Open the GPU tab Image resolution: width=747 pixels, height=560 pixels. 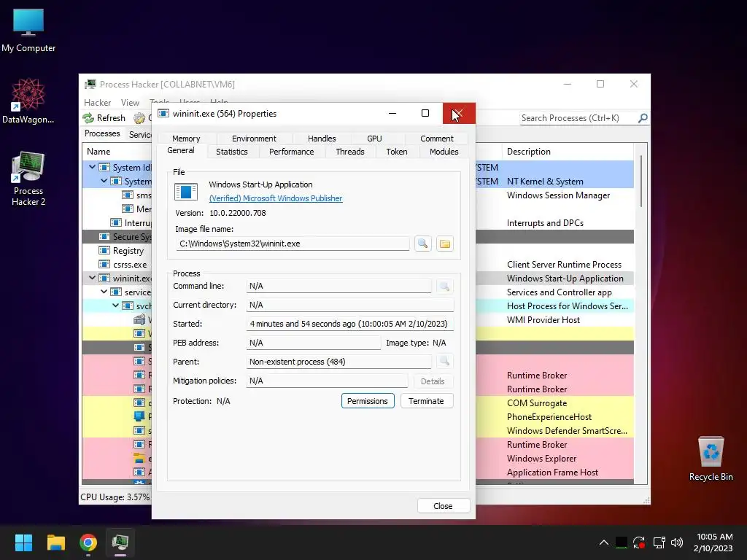tap(374, 139)
